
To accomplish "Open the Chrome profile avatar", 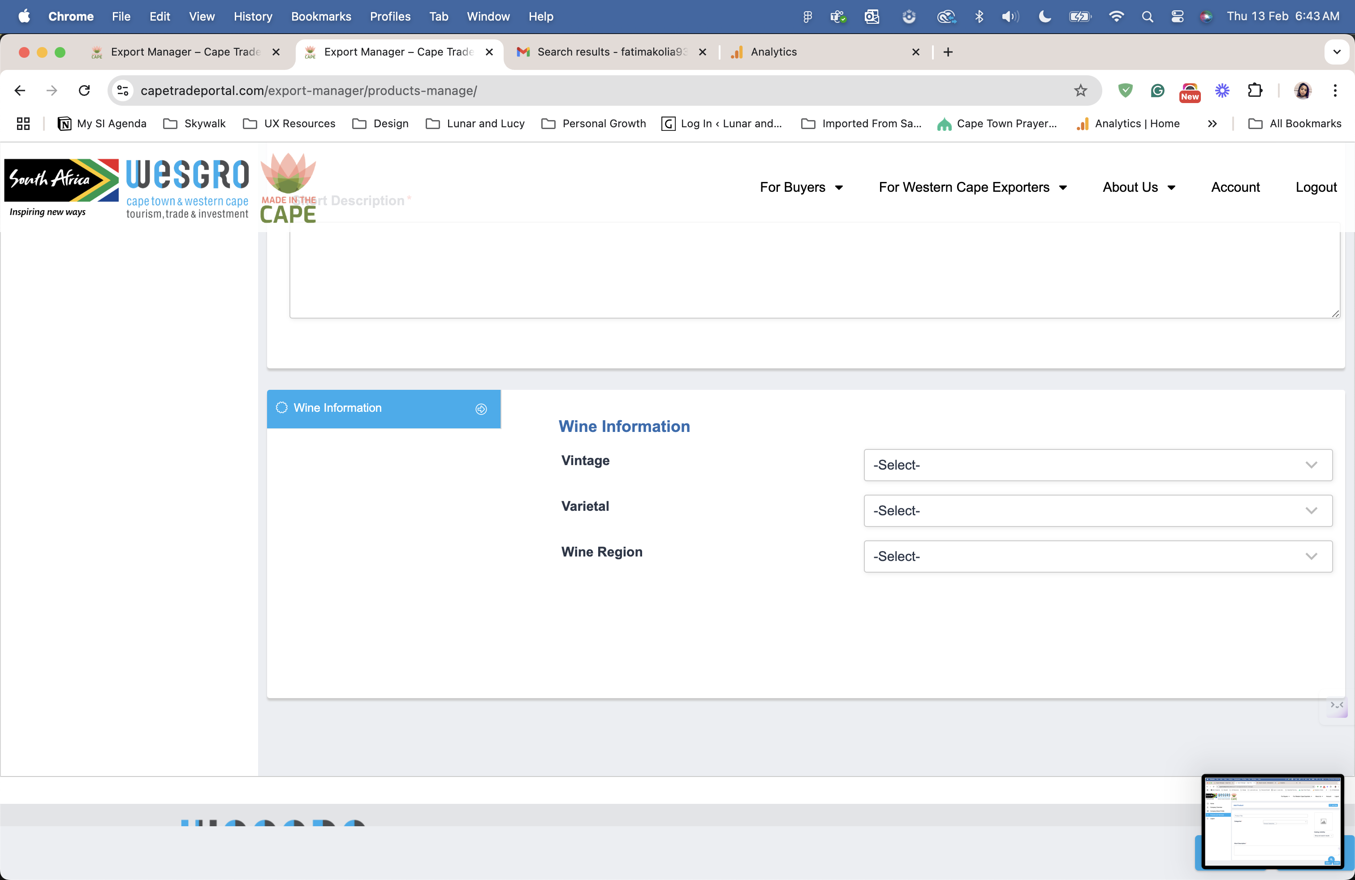I will (x=1303, y=91).
